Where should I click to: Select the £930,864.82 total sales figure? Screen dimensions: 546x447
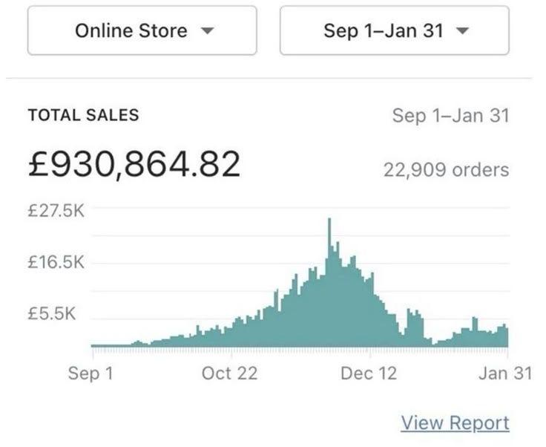point(134,163)
